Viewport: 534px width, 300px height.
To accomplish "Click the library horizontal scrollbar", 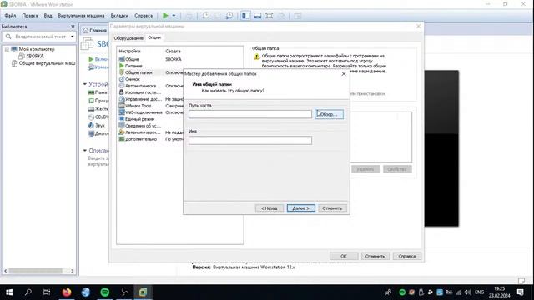I will 35,271.
